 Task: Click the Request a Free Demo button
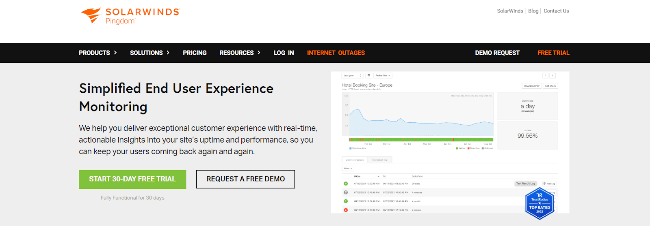tap(245, 179)
